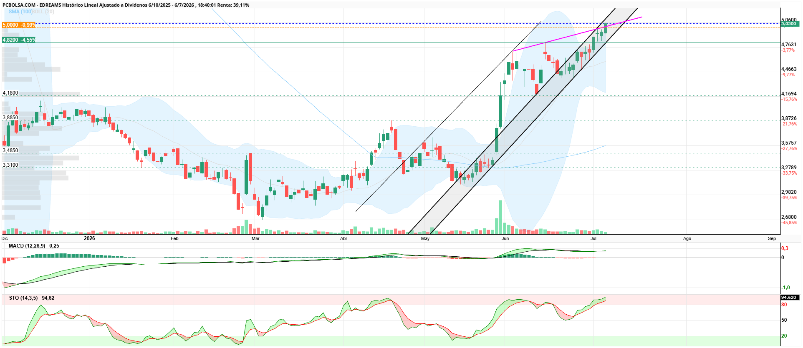The height and width of the screenshot is (348, 803).
Task: Select the green 4,8200 support level tag
Action: (19, 40)
